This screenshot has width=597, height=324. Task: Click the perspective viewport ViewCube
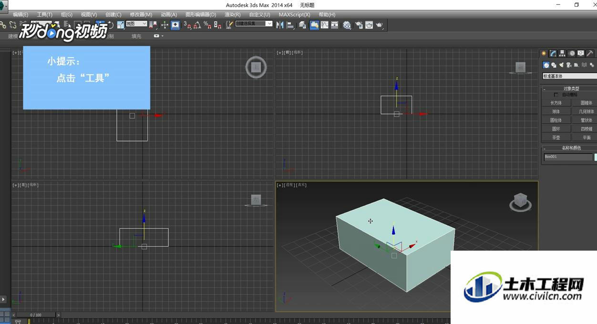click(x=520, y=202)
